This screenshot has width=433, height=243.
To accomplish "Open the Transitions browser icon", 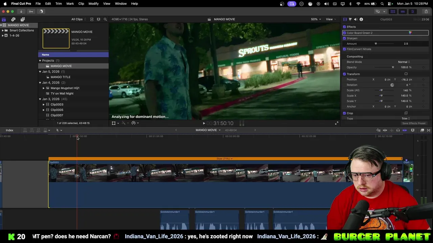I will [x=429, y=130].
